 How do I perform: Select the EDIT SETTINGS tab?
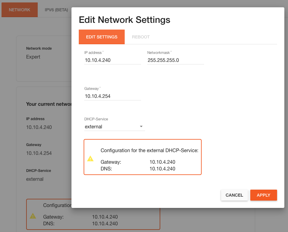pyautogui.click(x=102, y=37)
